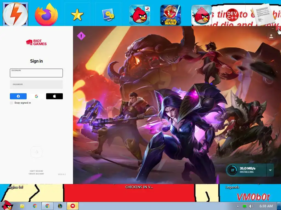
Task: Click the launcher version number text
Action: 62,174
